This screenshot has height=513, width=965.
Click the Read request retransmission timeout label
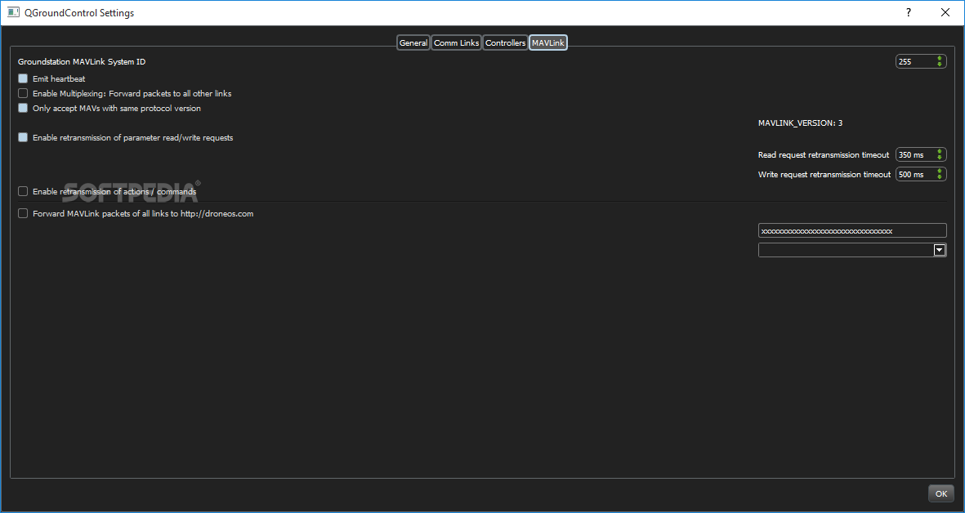coord(824,155)
